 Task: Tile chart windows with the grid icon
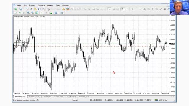[x=37, y=13]
